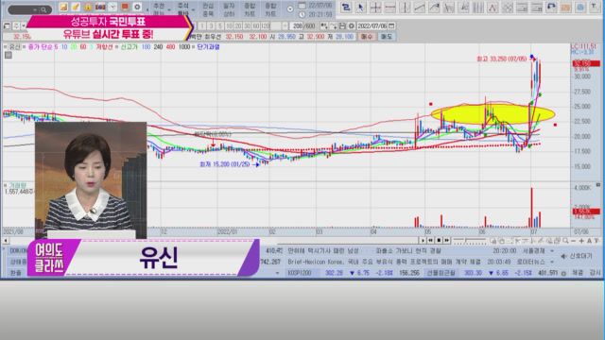Screen dimensions: 605x340
Task: Toggle the 단기과열 indicator checkbox
Action: [194, 47]
